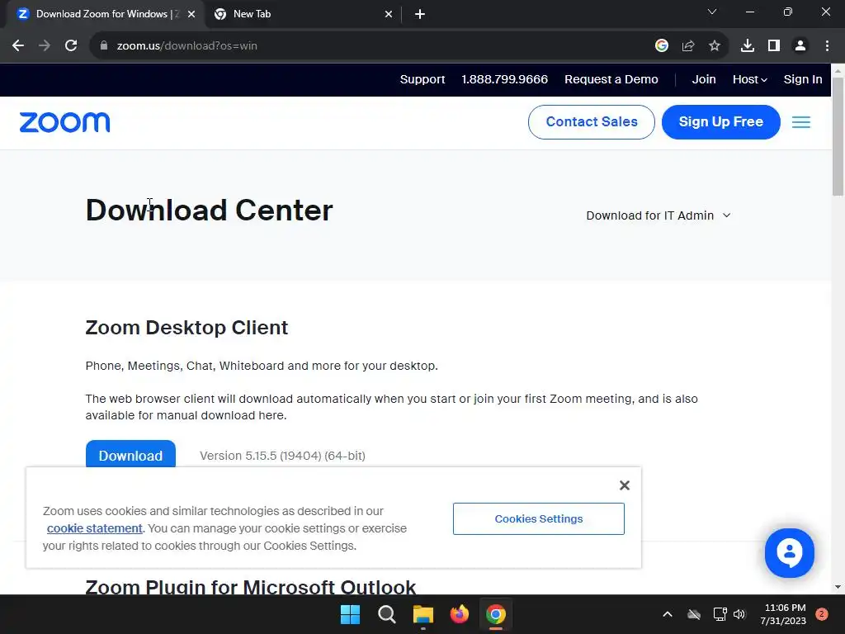This screenshot has width=845, height=634.
Task: Open File Explorer from taskbar
Action: coord(423,614)
